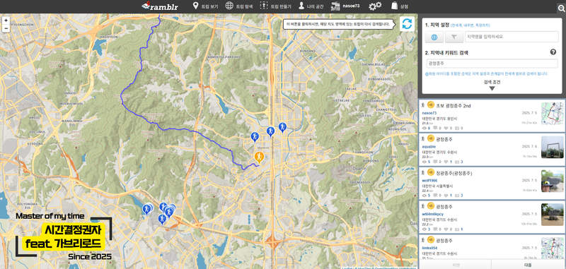Click the 다음 next page button
This screenshot has height=269, width=566.
point(528,265)
